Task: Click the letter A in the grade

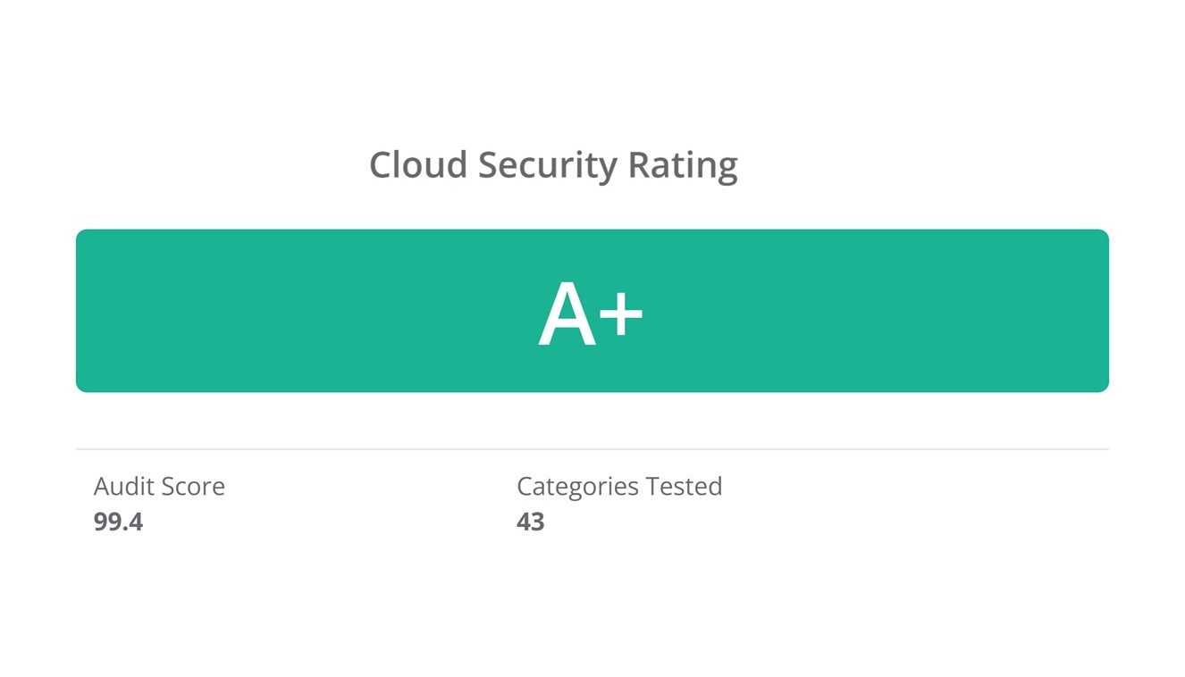Action: [567, 315]
